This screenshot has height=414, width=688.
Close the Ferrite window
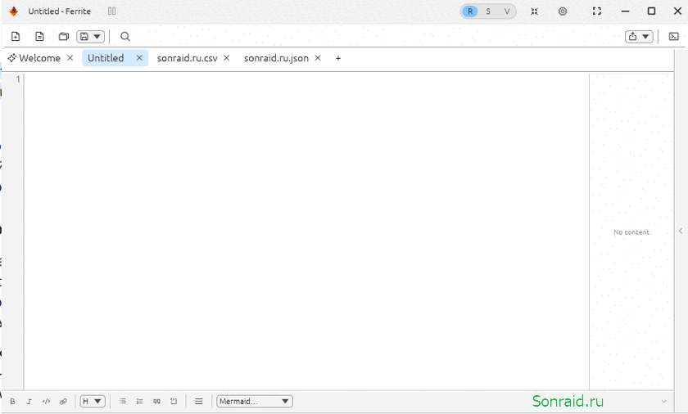point(677,11)
